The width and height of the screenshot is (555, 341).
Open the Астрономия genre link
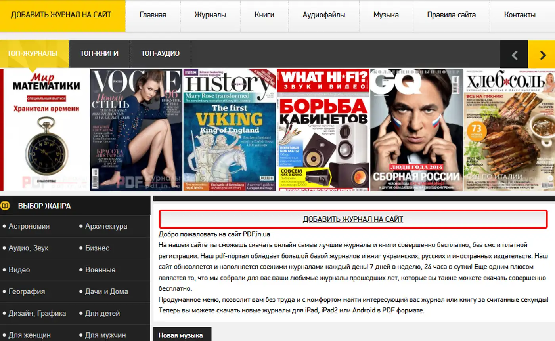30,226
